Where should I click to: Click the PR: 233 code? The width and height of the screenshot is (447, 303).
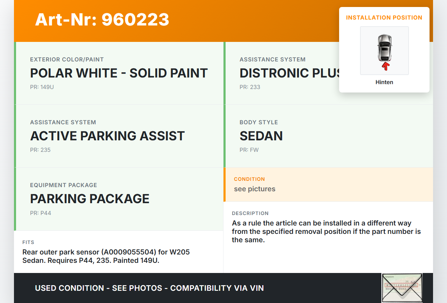click(250, 87)
